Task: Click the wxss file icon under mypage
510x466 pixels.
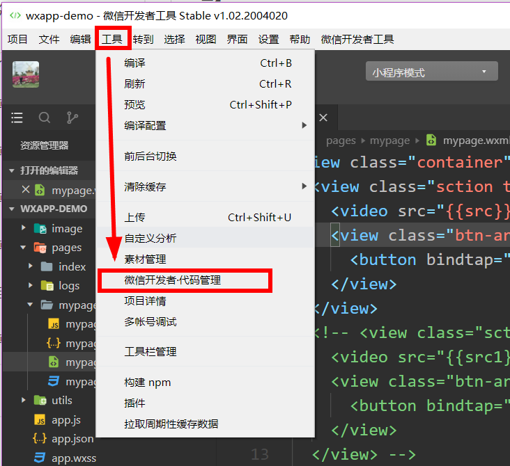Action: [54, 381]
